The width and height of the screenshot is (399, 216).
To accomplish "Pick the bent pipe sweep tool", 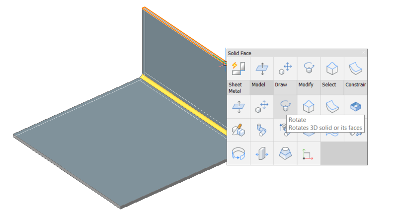I will tap(262, 130).
